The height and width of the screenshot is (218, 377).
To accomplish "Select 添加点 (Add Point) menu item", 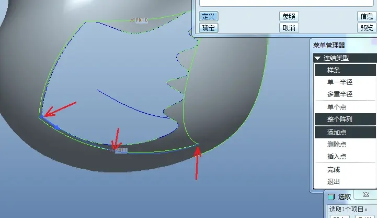I will point(345,132).
